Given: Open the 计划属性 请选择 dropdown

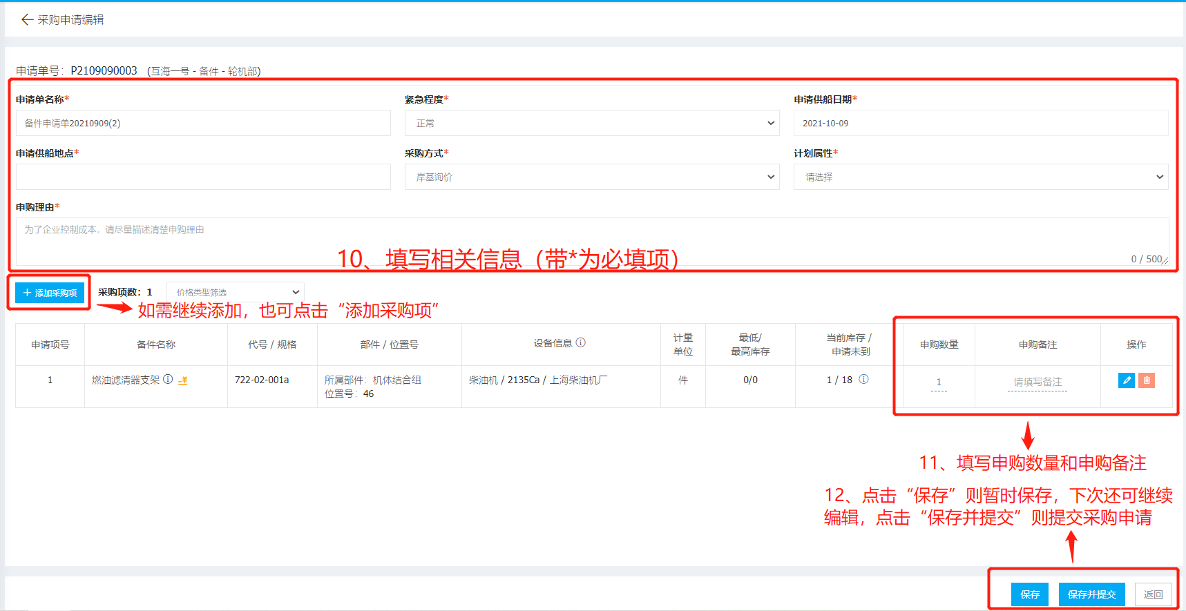Looking at the screenshot, I should click(981, 177).
